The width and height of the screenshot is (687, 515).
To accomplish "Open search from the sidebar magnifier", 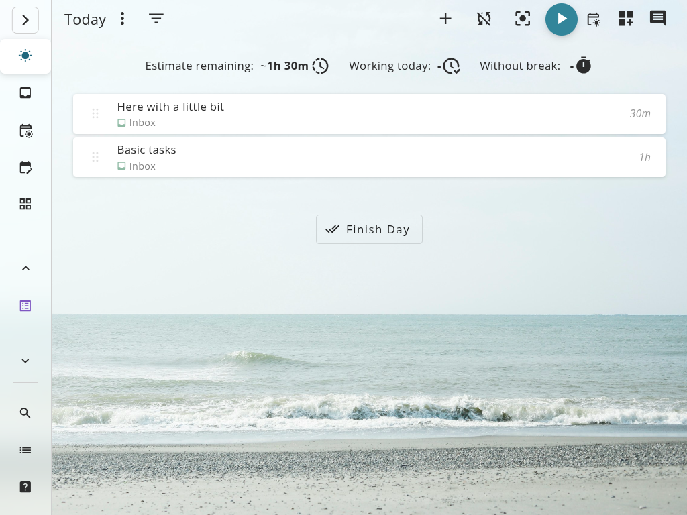I will [25, 413].
